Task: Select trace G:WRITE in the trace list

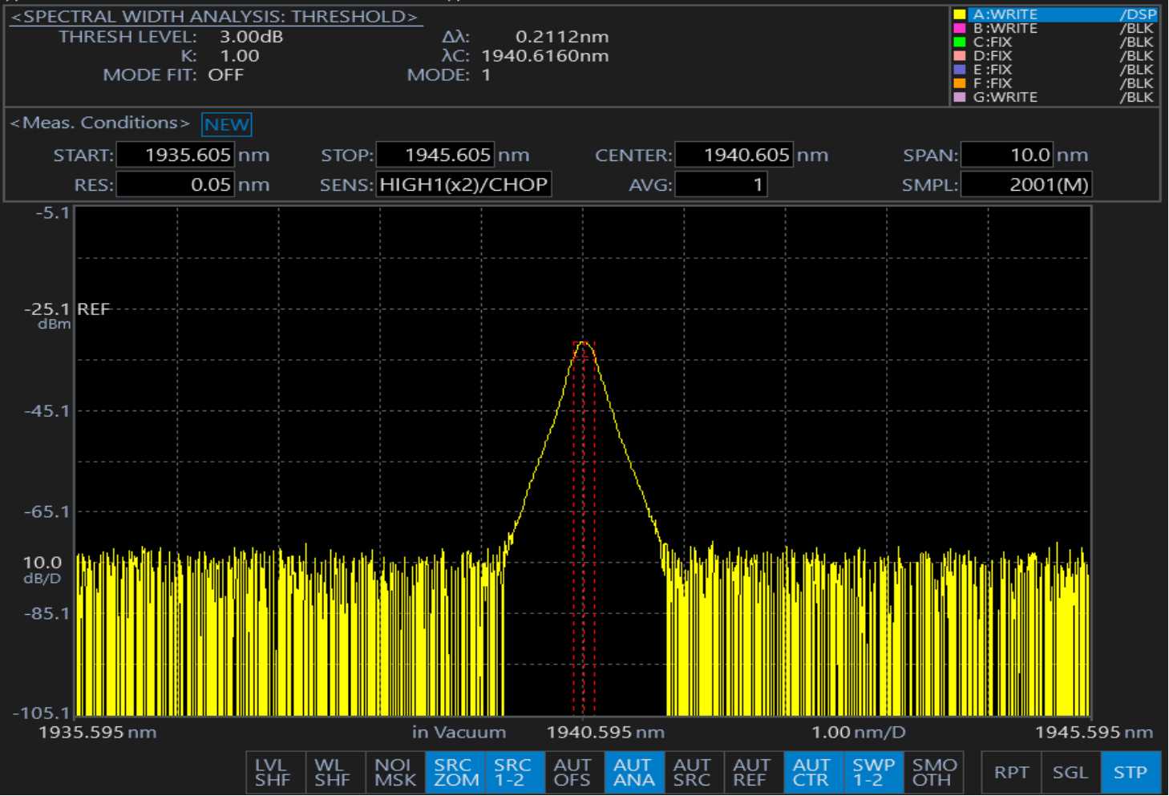Action: (1054, 97)
